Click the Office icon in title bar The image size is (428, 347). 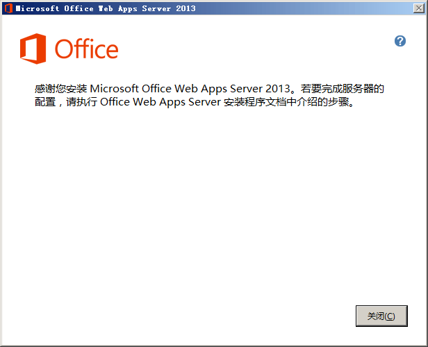point(8,8)
